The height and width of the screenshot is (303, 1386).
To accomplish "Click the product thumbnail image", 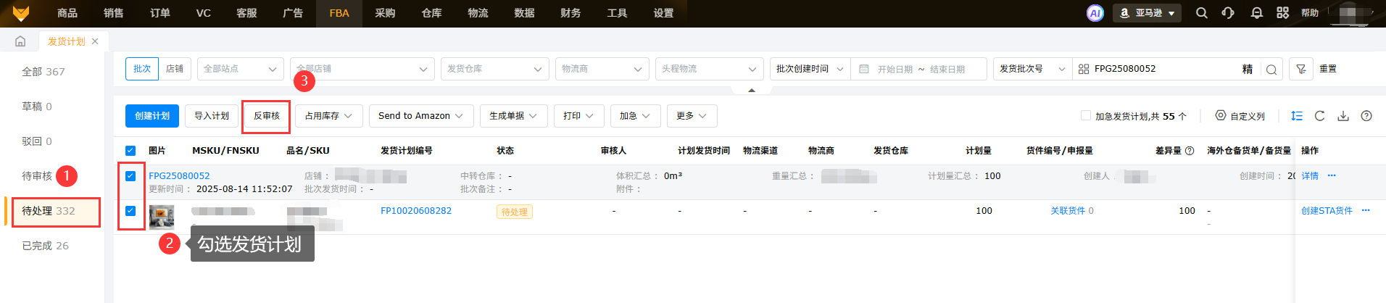I will [x=162, y=217].
